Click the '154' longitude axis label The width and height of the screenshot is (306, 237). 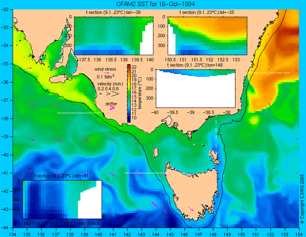(299, 235)
